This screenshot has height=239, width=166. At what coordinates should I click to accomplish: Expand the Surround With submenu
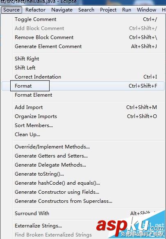(x=83, y=213)
